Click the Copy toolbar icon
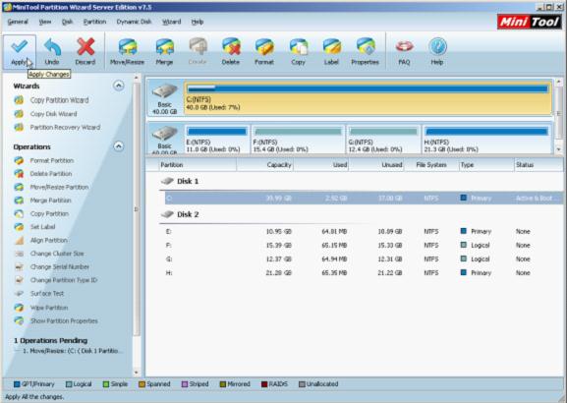Viewport: 567px width, 403px height. [299, 47]
